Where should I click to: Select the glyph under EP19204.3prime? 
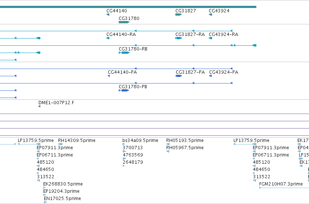(x=45, y=195)
